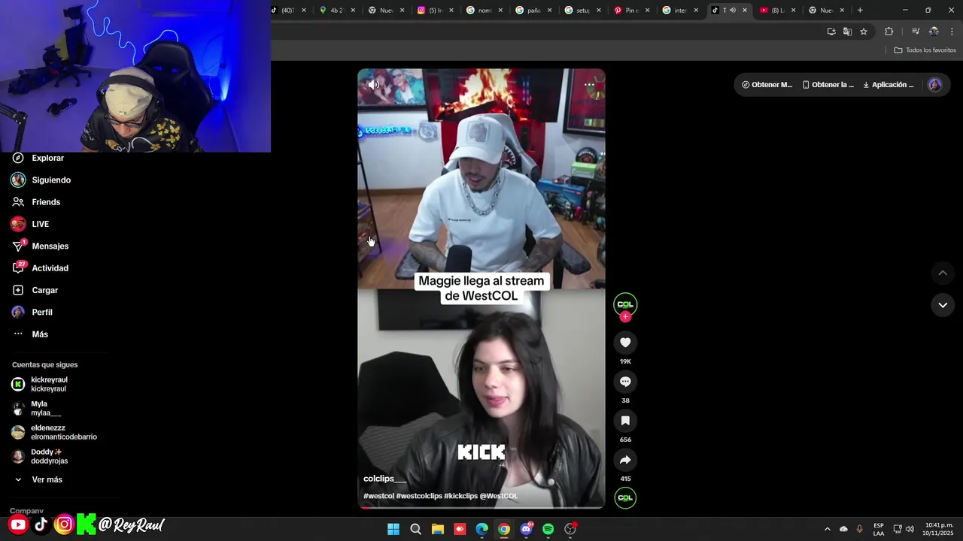This screenshot has width=963, height=541.
Task: Click the @WestCOL mention
Action: [499, 496]
